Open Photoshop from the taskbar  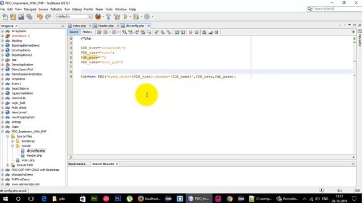click(x=118, y=198)
